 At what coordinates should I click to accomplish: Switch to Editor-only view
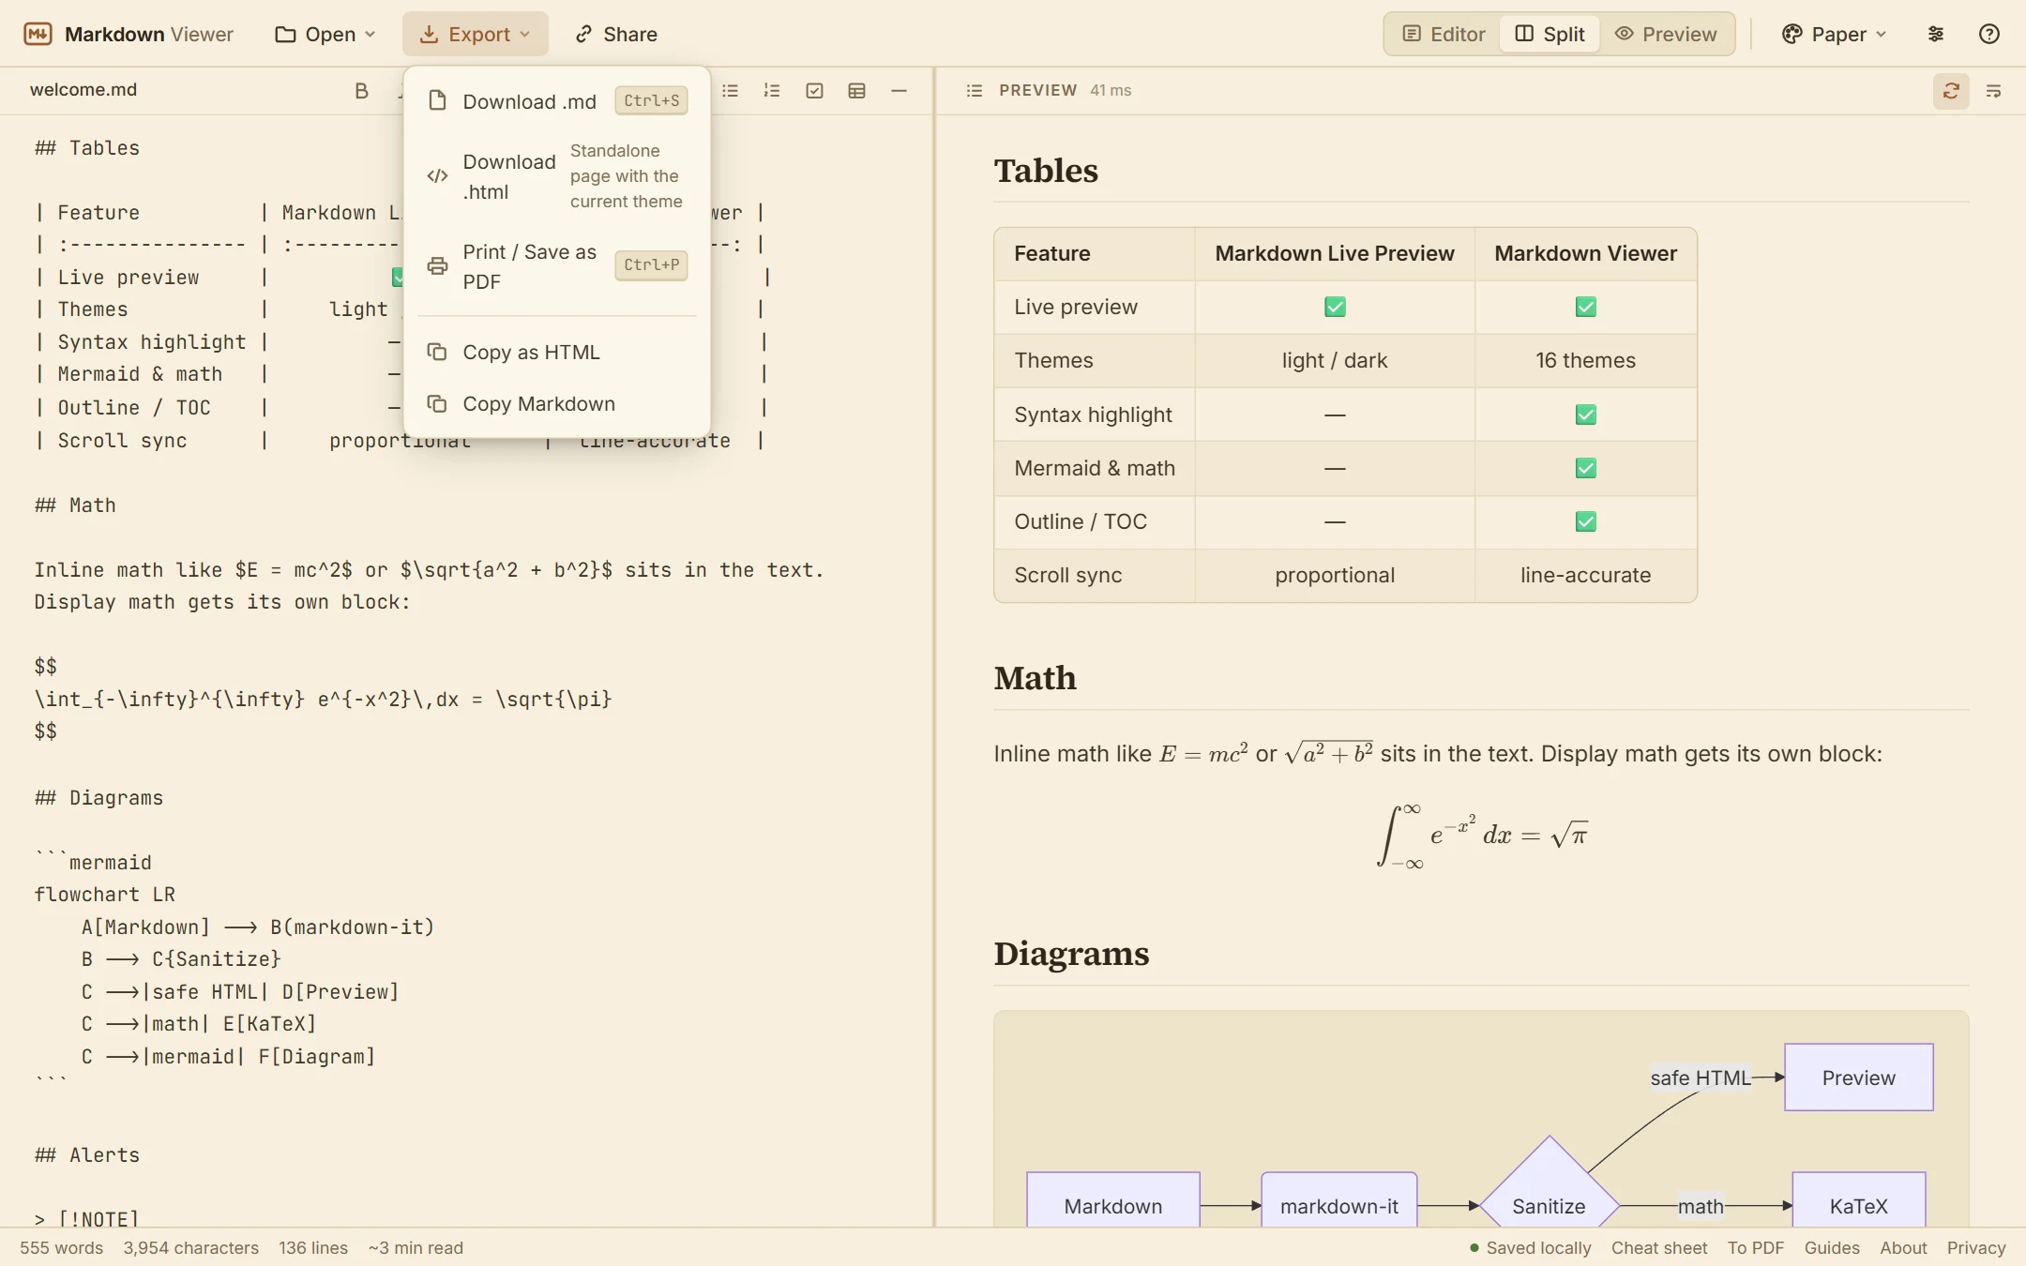[x=1444, y=34]
